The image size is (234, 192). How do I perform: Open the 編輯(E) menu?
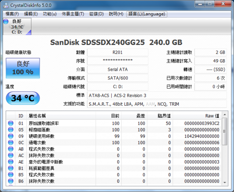(31, 14)
